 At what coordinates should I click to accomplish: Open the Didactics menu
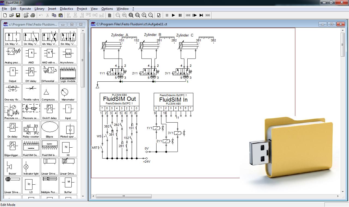coord(67,9)
